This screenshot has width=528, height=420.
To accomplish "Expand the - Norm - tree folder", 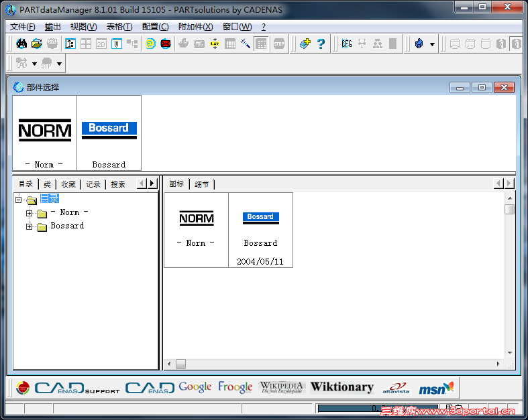I will pos(30,213).
